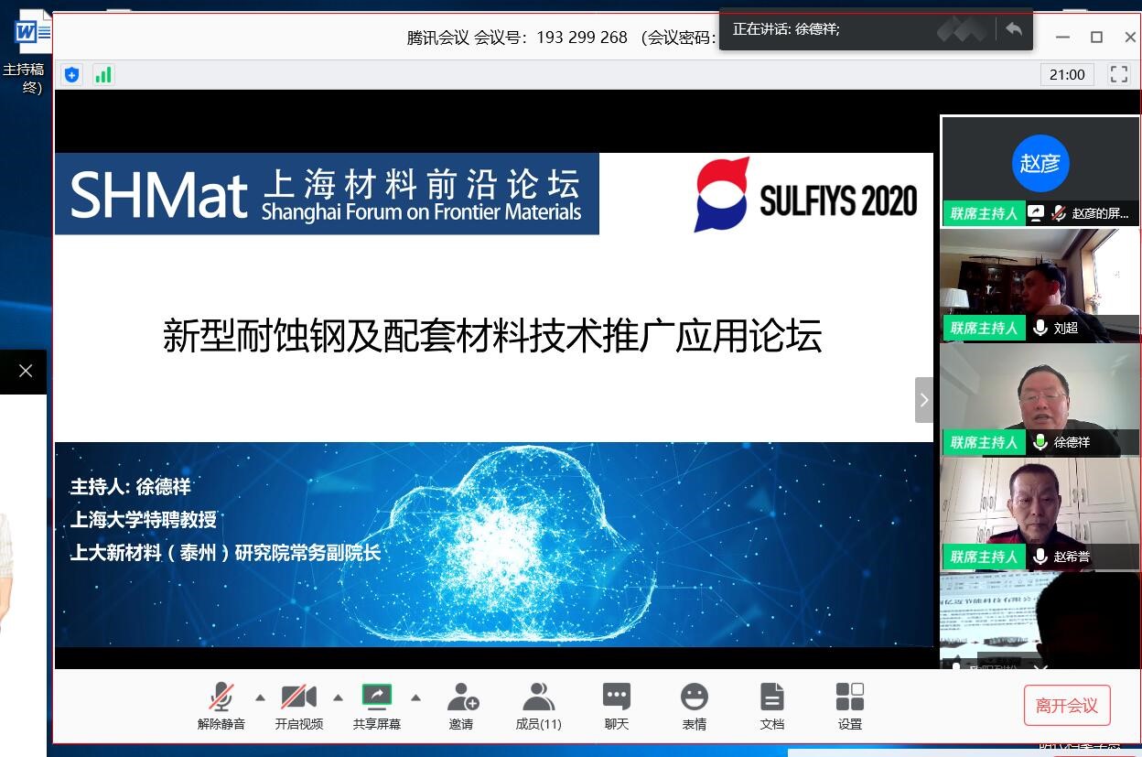Show the Members (成员) list
The height and width of the screenshot is (757, 1142).
(538, 698)
